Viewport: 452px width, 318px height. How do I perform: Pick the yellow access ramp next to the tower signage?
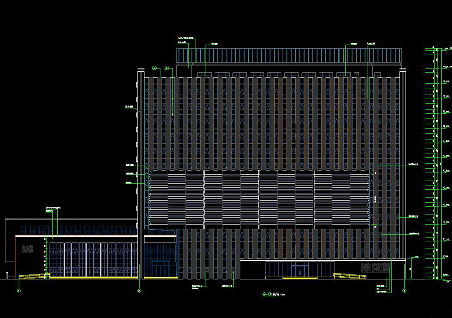click(350, 276)
